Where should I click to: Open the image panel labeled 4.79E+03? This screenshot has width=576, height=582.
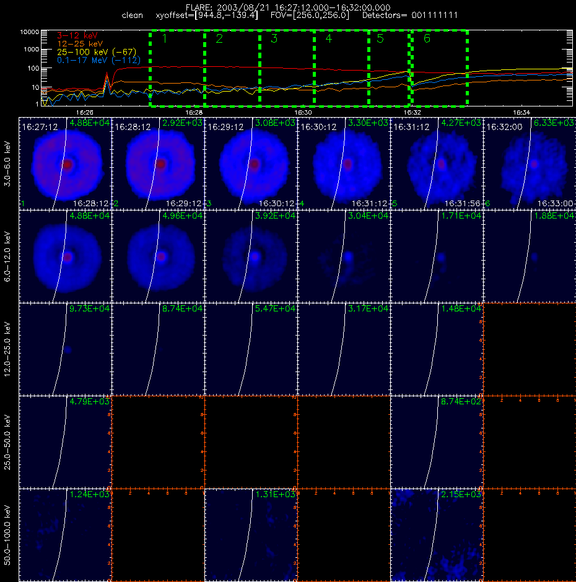pos(66,442)
